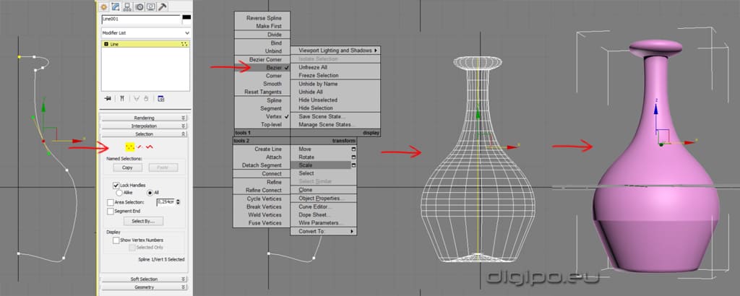This screenshot has height=296, width=740.
Task: Click the Area Selection value field
Action: [x=165, y=201]
